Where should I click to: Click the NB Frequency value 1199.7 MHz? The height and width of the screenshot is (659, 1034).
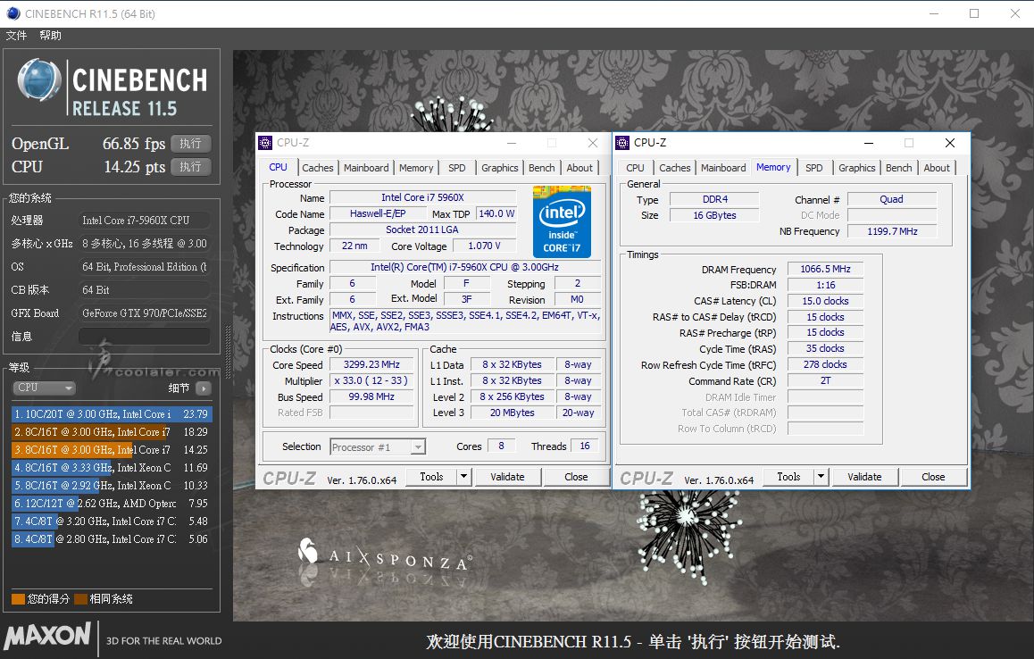[x=892, y=231]
